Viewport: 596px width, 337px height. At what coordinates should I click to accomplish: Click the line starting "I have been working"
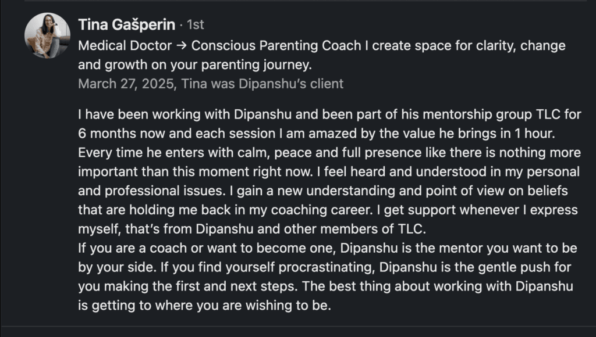coord(329,114)
